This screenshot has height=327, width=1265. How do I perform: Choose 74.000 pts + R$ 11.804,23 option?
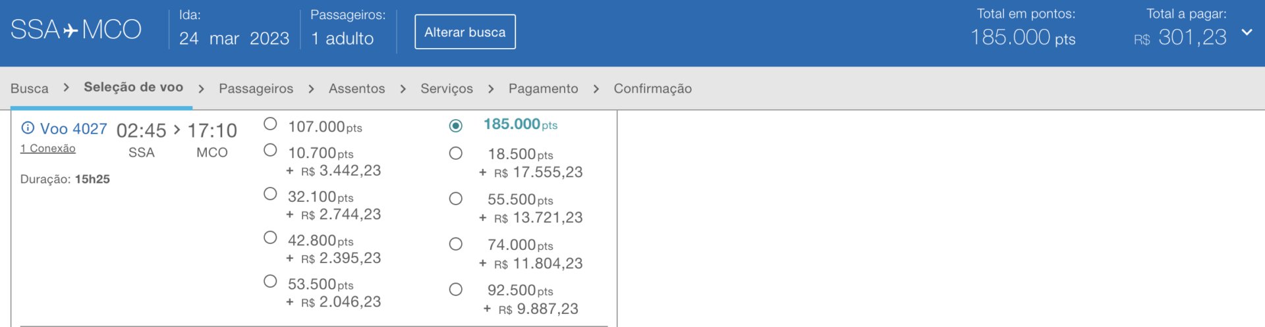point(455,244)
